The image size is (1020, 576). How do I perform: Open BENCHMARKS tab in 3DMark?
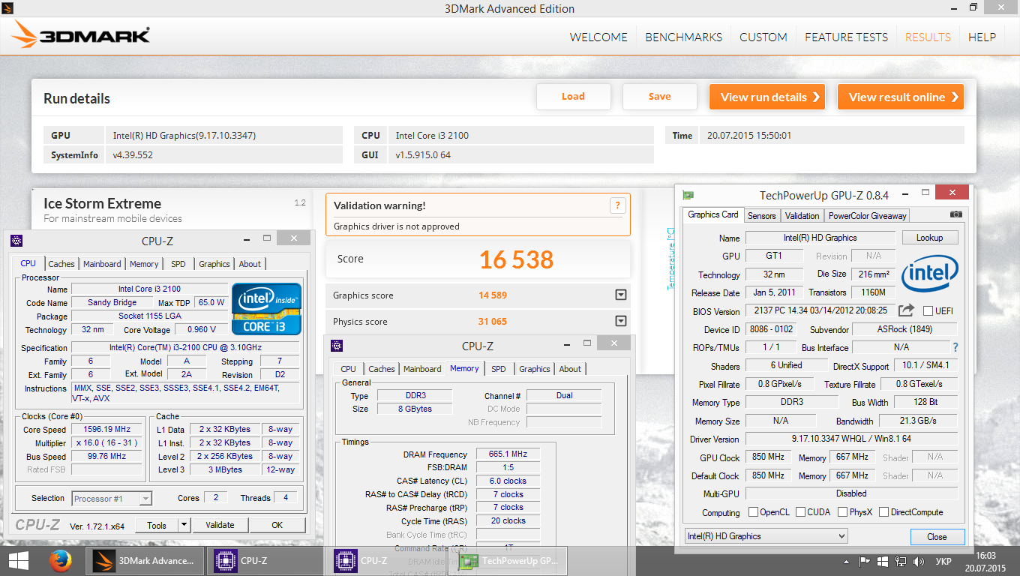pyautogui.click(x=684, y=37)
